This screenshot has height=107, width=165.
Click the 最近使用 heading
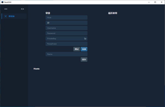(x=112, y=13)
